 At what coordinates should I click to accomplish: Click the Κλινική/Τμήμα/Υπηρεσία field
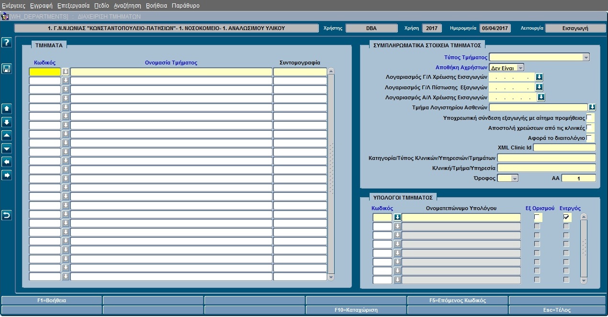point(547,168)
